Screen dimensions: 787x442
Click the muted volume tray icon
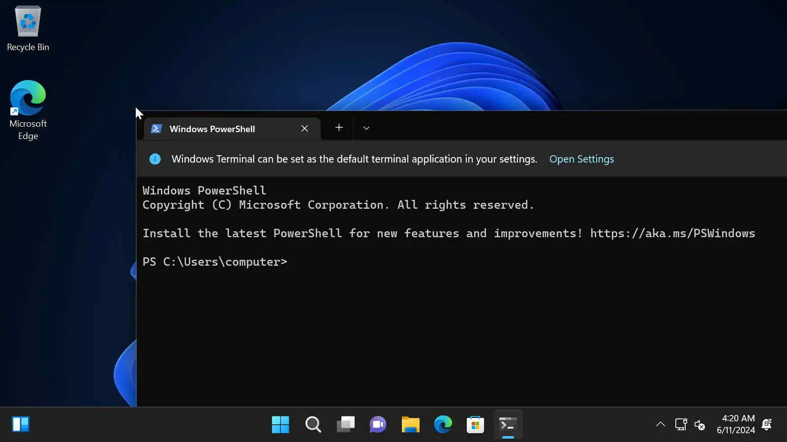click(699, 424)
